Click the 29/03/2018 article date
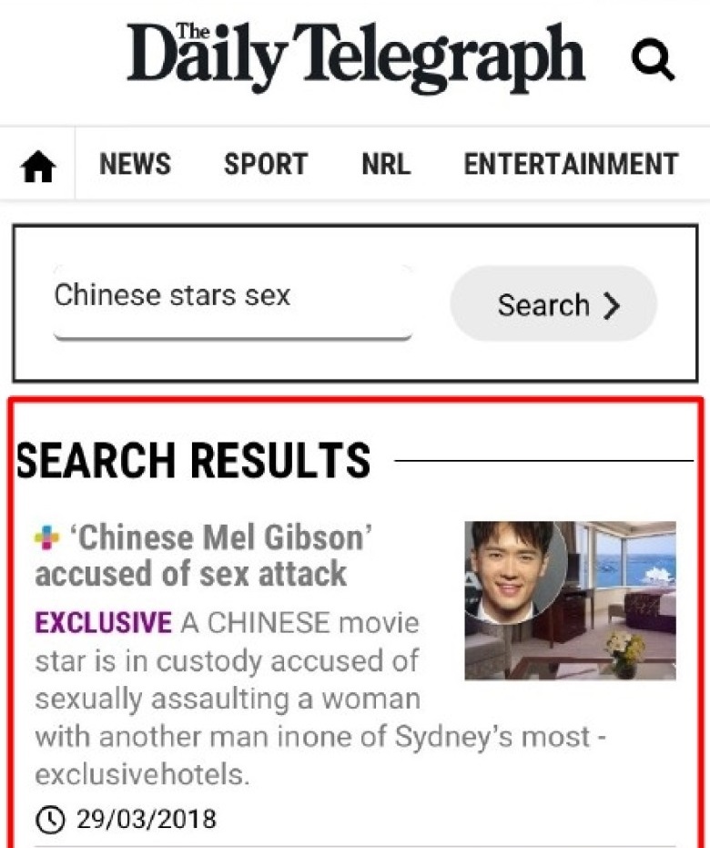 tap(146, 819)
